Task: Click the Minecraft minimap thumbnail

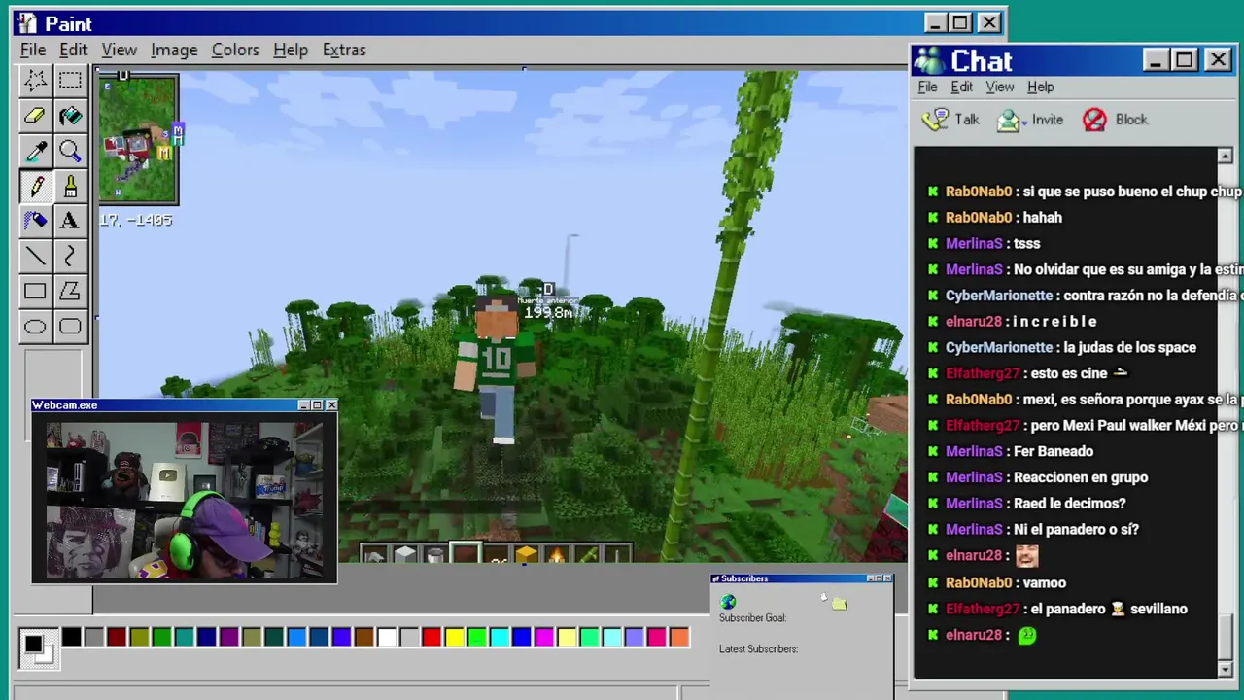Action: pyautogui.click(x=137, y=139)
